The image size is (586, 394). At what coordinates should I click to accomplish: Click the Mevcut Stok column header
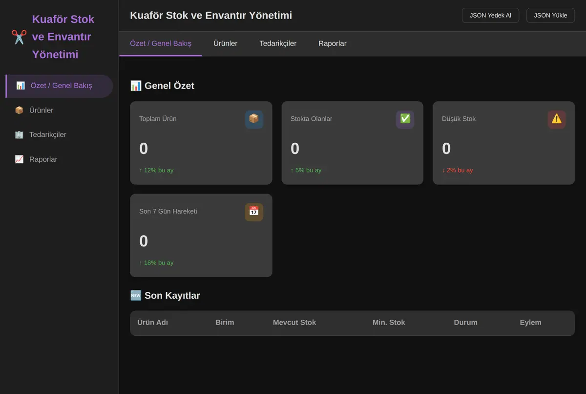(x=294, y=323)
